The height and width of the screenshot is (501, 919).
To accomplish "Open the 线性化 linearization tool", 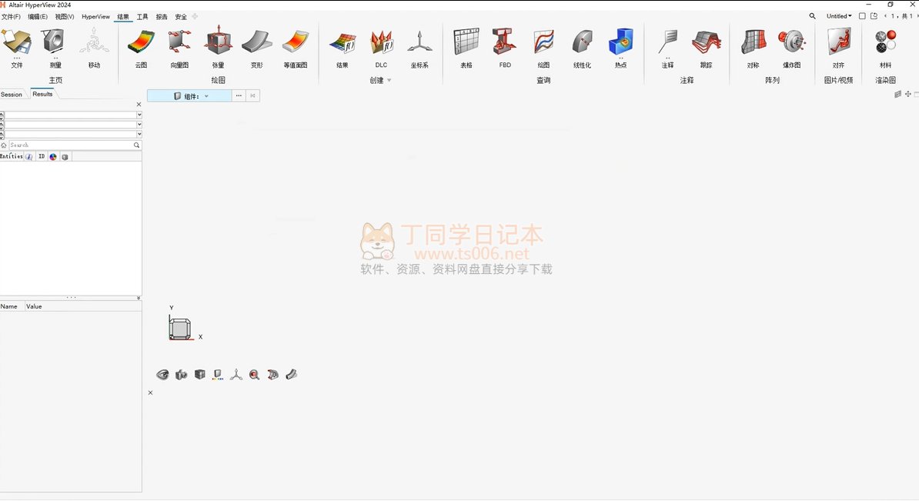I will tap(582, 48).
